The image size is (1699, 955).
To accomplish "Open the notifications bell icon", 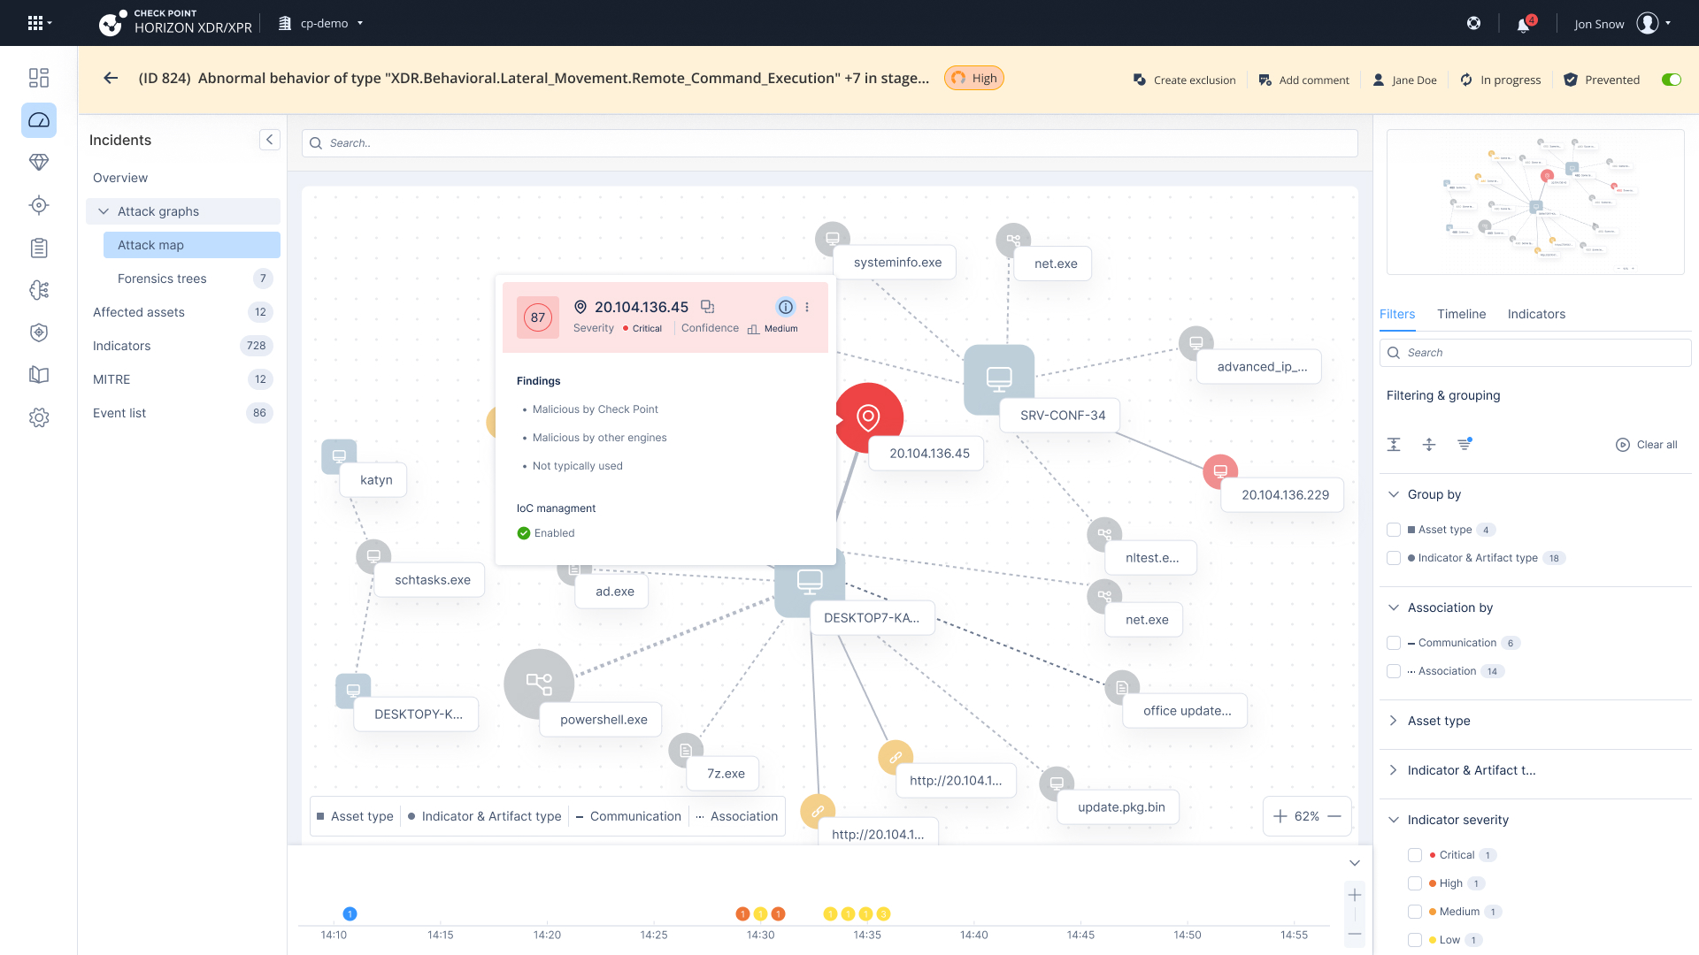I will pos(1523,25).
